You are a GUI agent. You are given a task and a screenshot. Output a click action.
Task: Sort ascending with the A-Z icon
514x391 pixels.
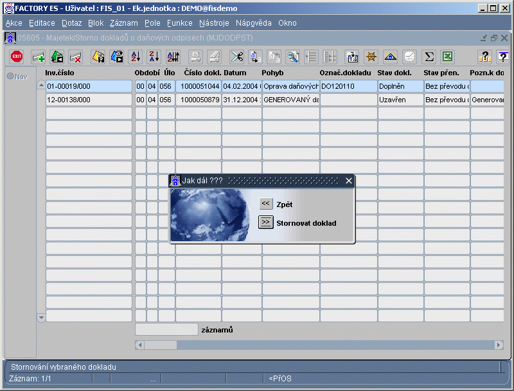tap(136, 57)
